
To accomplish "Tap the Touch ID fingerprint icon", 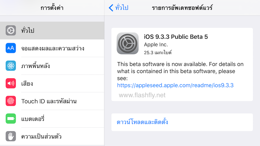I will (11, 101).
